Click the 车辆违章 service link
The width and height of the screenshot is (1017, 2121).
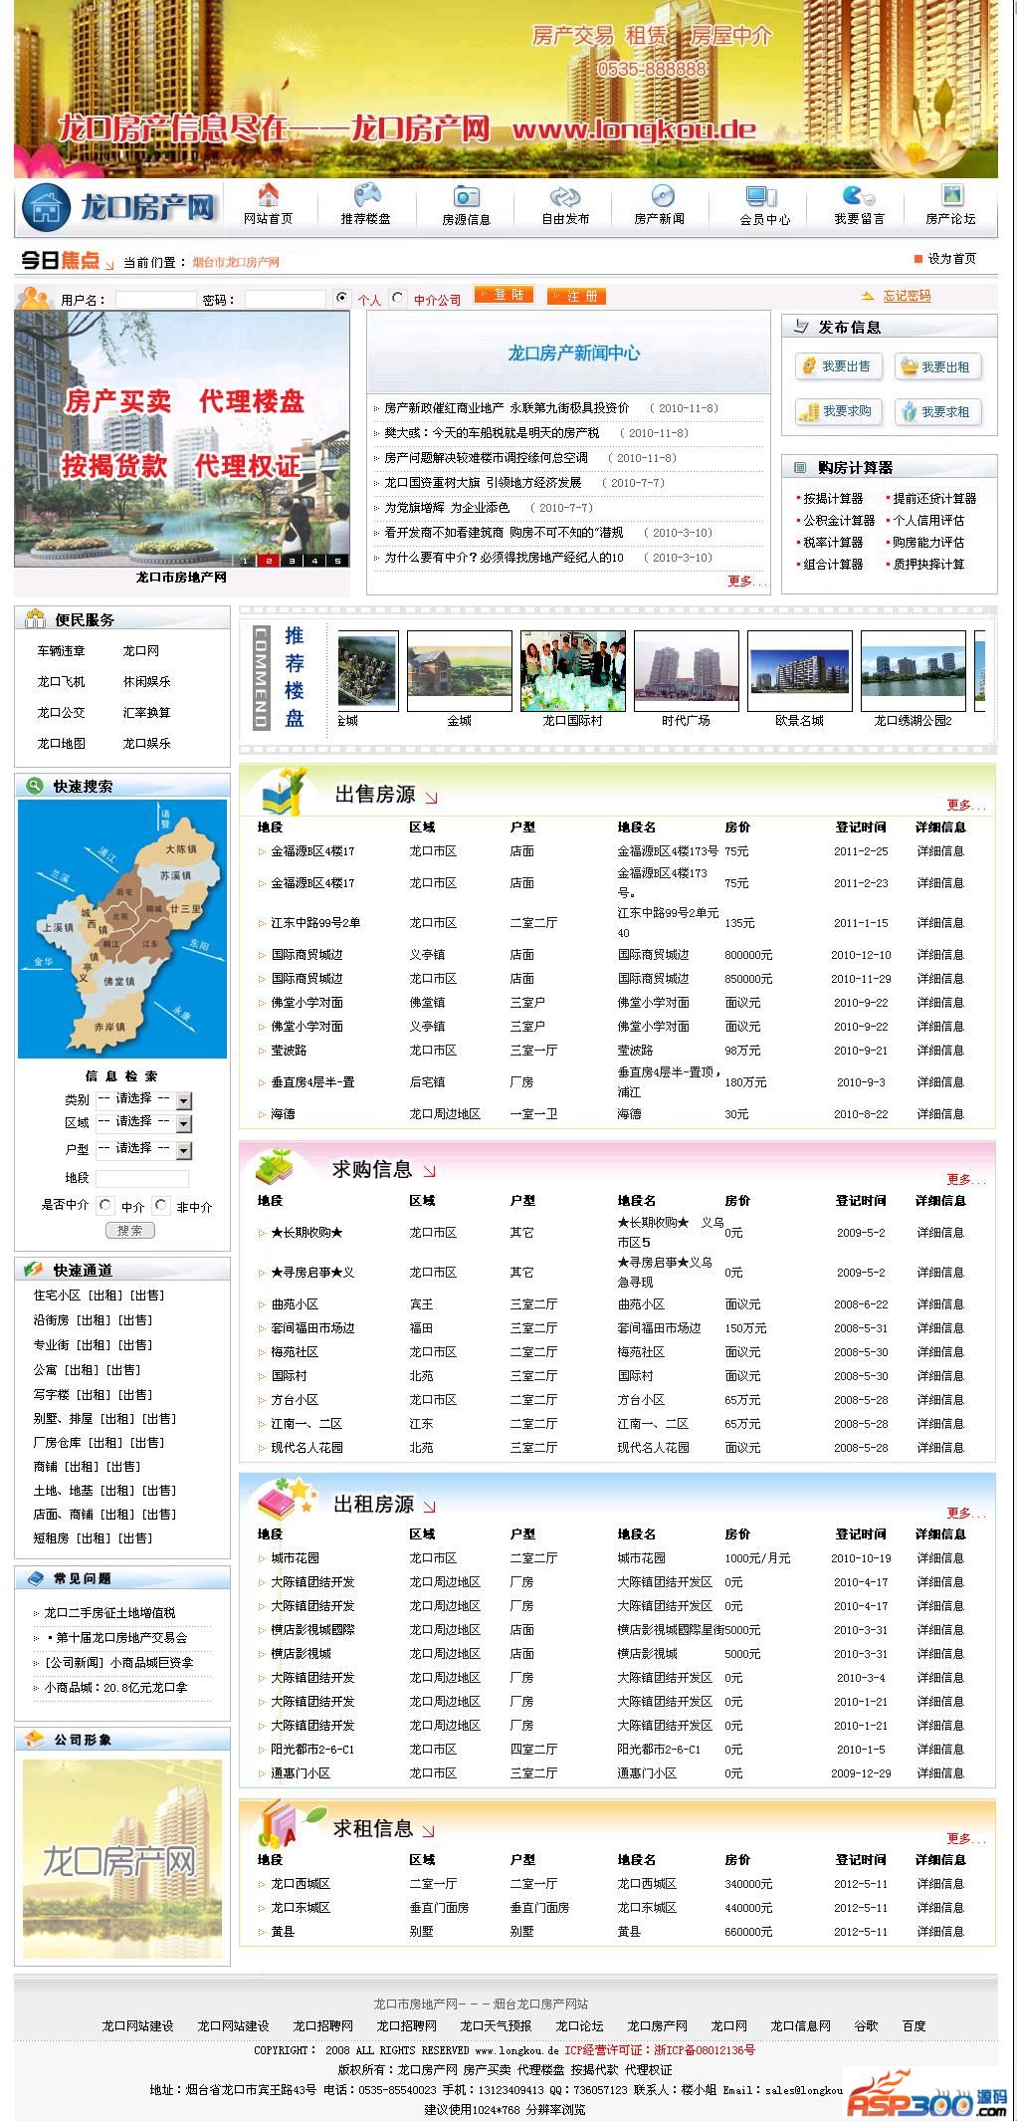point(62,651)
